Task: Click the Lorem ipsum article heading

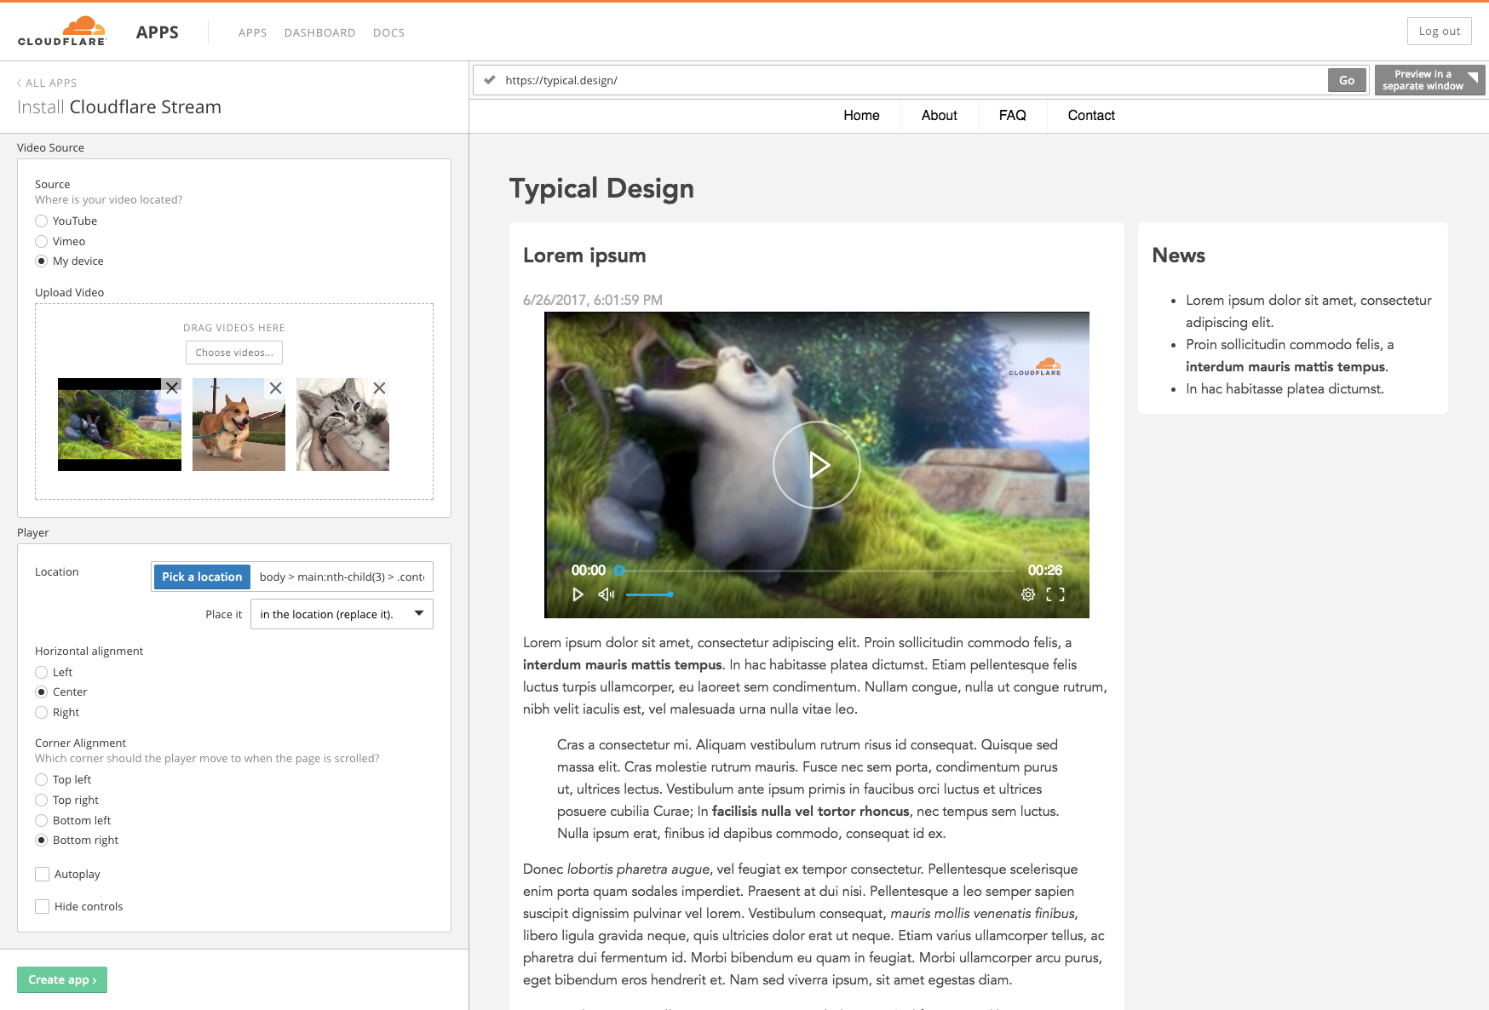Action: click(584, 255)
